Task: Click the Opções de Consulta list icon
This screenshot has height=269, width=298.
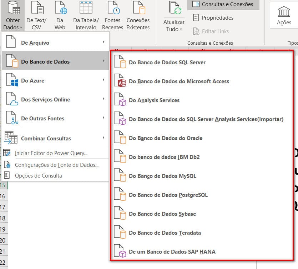Action: pyautogui.click(x=7, y=175)
